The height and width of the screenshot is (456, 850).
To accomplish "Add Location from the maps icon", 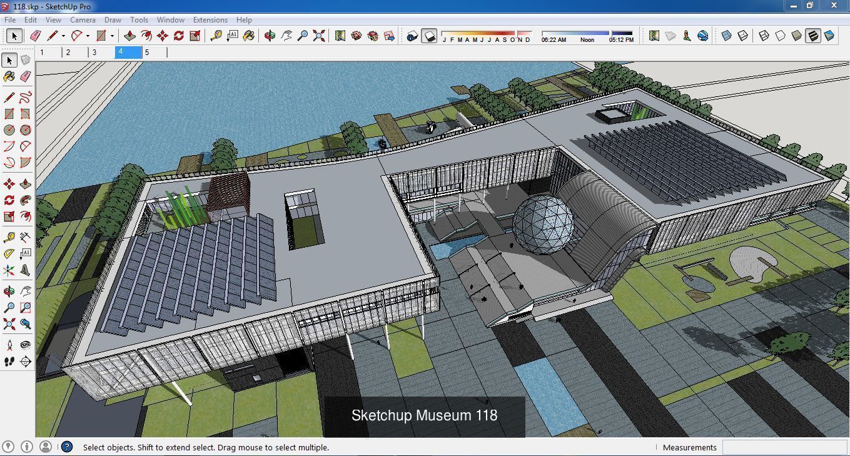I will point(654,36).
